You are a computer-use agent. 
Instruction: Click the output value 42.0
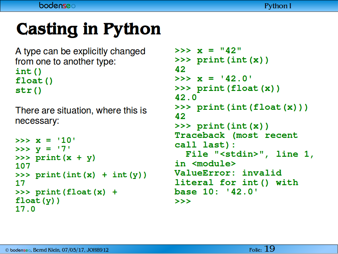pyautogui.click(x=186, y=98)
